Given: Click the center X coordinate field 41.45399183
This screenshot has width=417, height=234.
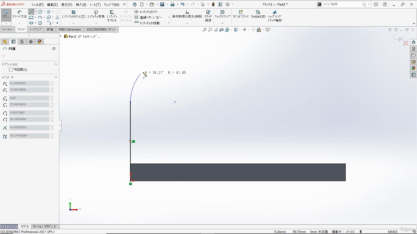Looking at the screenshot, I should pyautogui.click(x=29, y=83).
